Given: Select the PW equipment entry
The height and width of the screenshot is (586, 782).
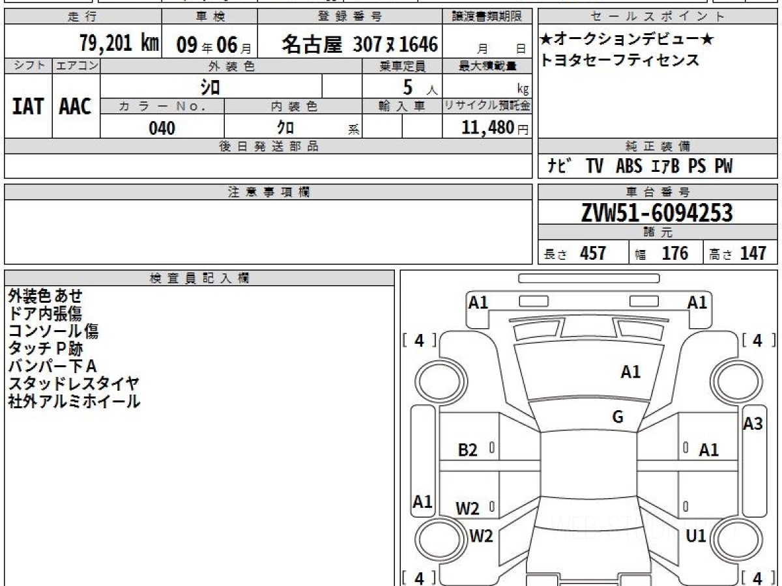Looking at the screenshot, I should (x=723, y=167).
